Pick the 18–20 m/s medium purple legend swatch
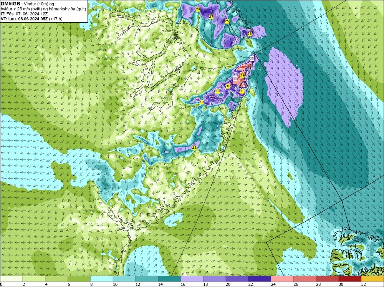384x287 pixels. 215,279
